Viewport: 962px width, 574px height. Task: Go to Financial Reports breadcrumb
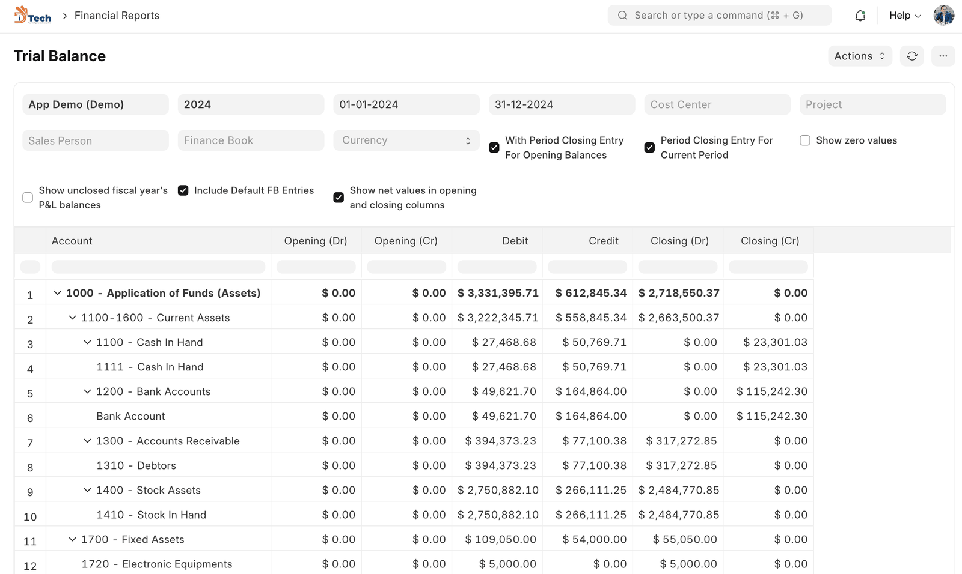[117, 16]
